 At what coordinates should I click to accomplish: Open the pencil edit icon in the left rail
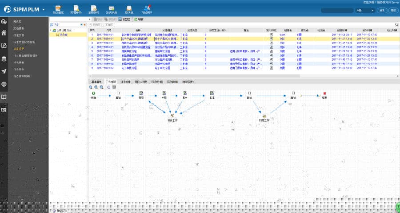[x=4, y=46]
